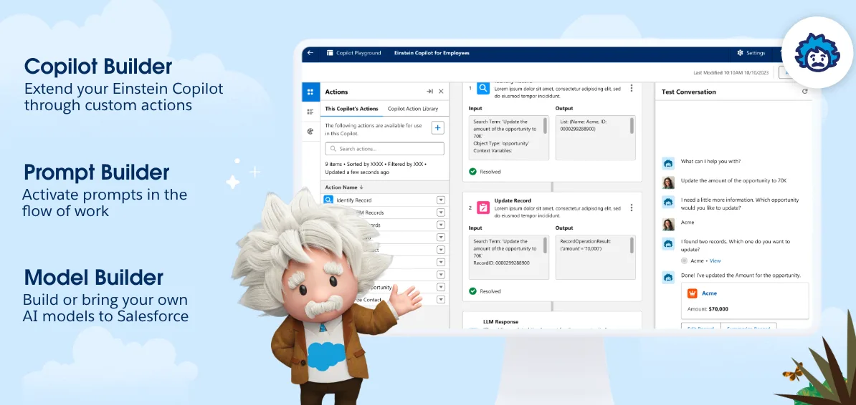
Task: Click the 'Model Builder' heading
Action: 93,278
